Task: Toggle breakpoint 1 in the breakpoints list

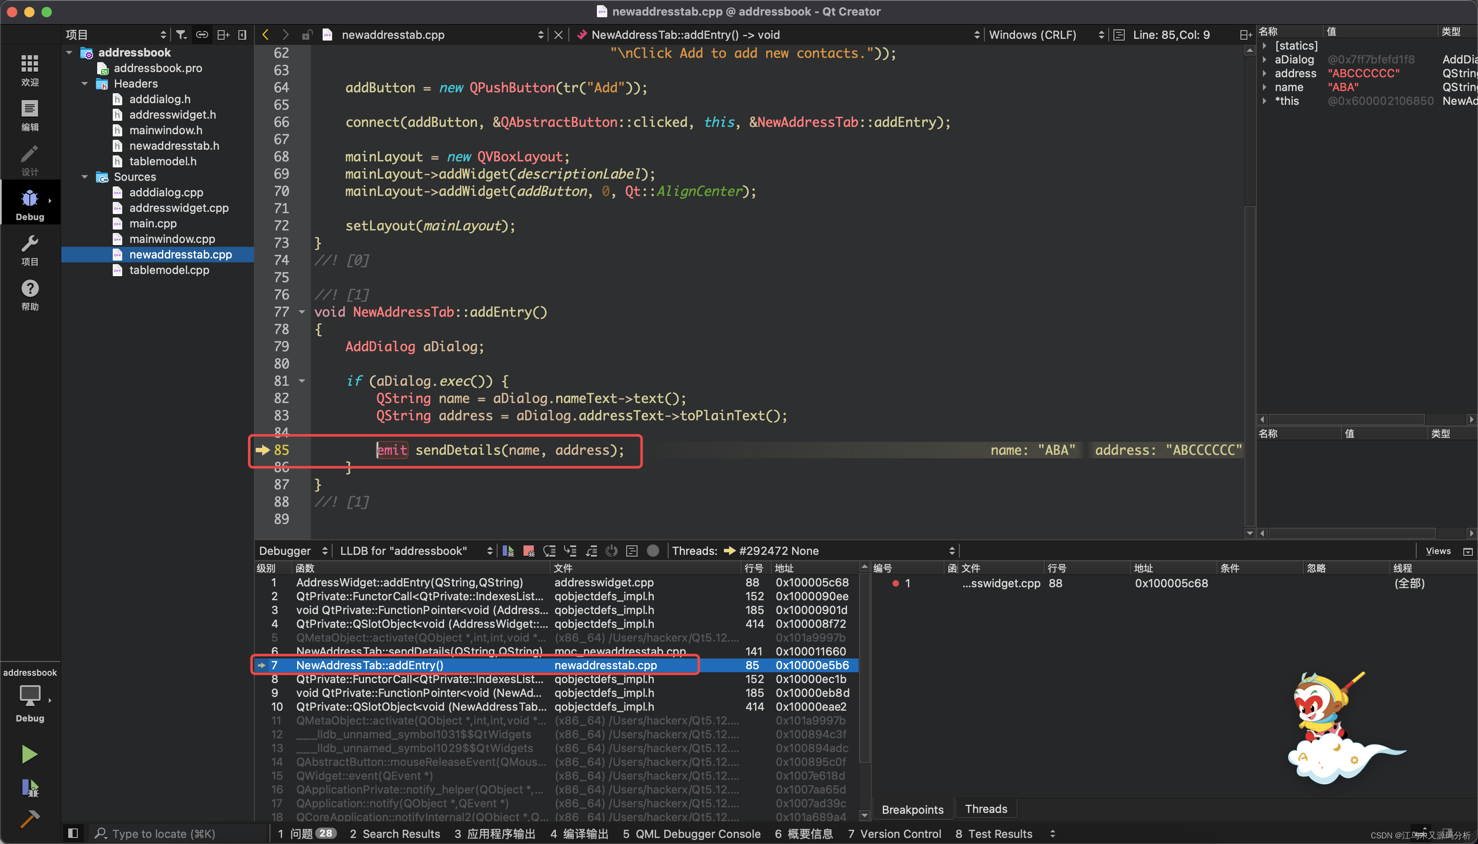Action: (x=896, y=583)
